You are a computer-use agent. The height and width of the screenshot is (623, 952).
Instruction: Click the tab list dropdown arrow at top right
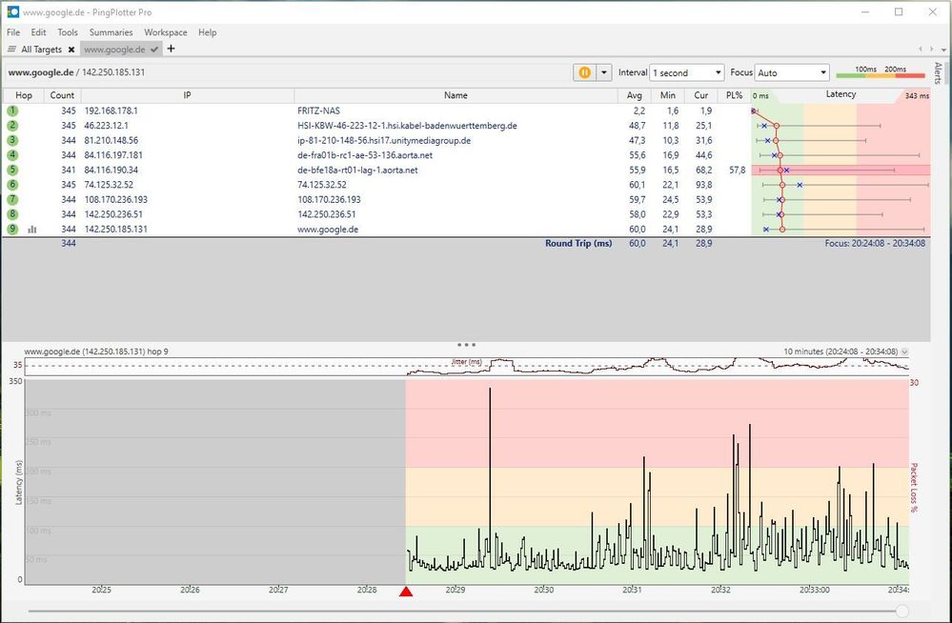tap(942, 50)
